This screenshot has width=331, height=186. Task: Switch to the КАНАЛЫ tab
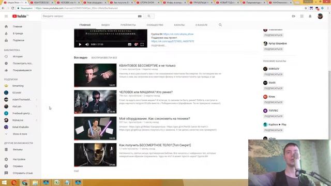(x=179, y=25)
